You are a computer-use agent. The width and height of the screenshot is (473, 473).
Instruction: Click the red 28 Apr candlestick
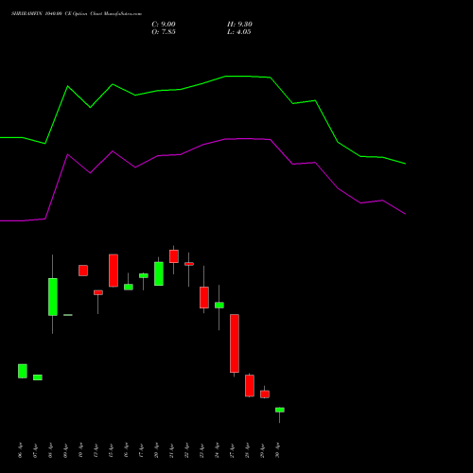point(250,386)
